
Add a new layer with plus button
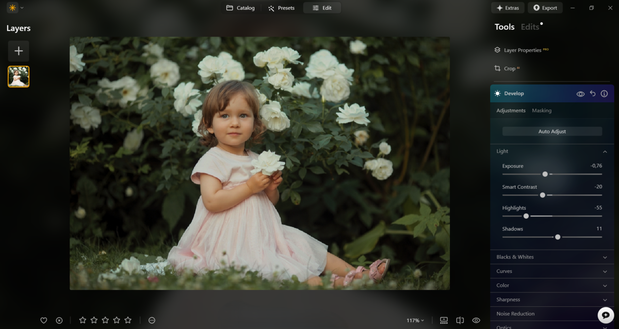point(19,51)
